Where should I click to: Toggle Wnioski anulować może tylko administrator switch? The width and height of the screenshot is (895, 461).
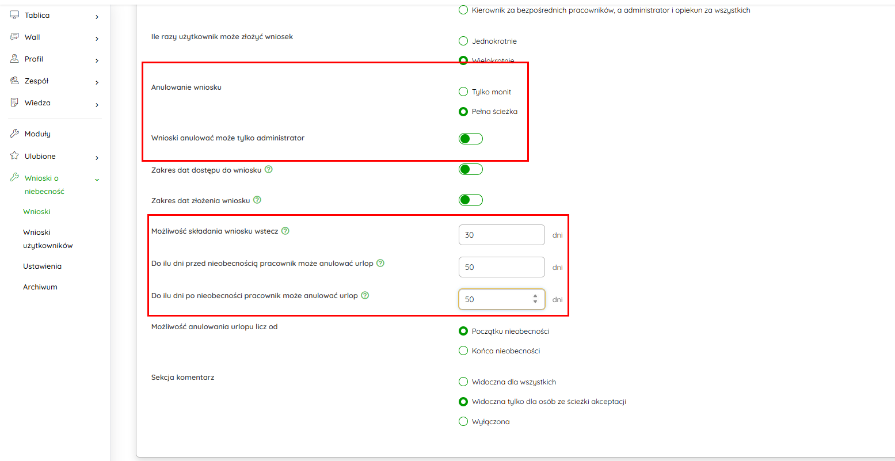pos(470,139)
